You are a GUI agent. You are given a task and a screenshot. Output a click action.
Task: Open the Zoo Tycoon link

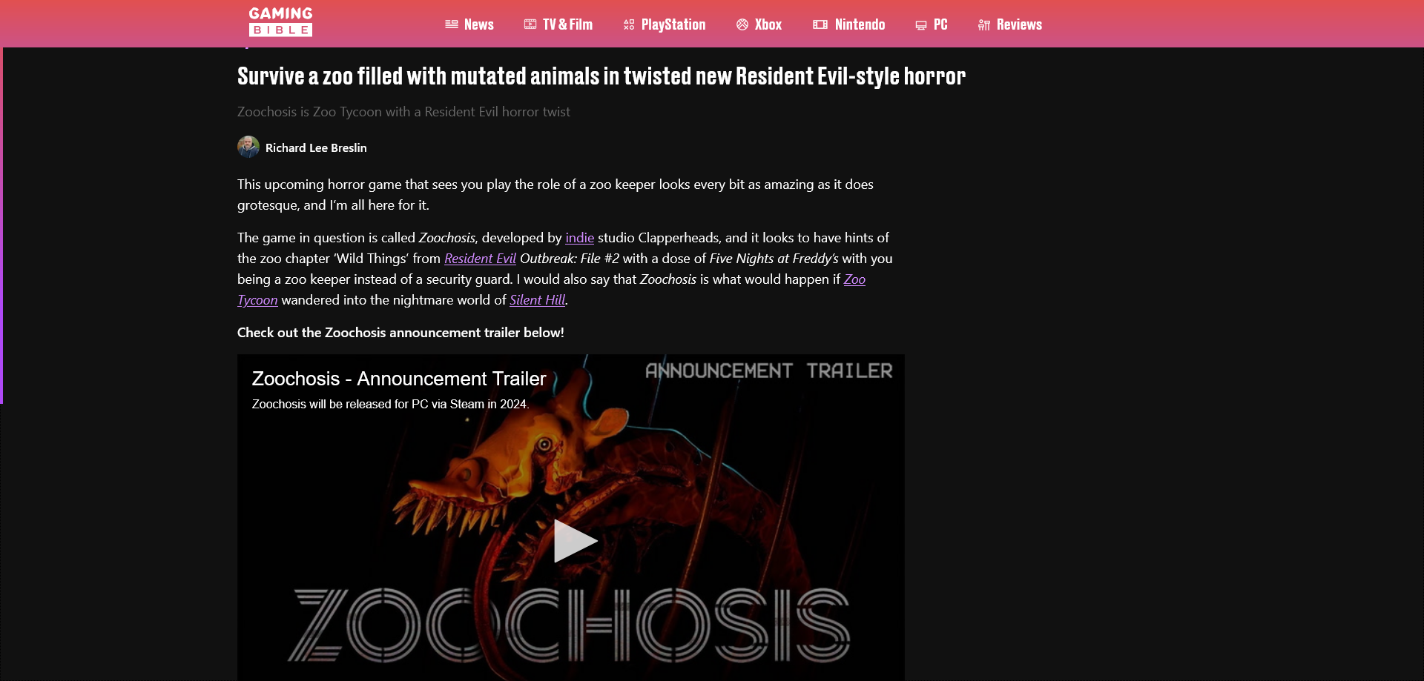[854, 279]
